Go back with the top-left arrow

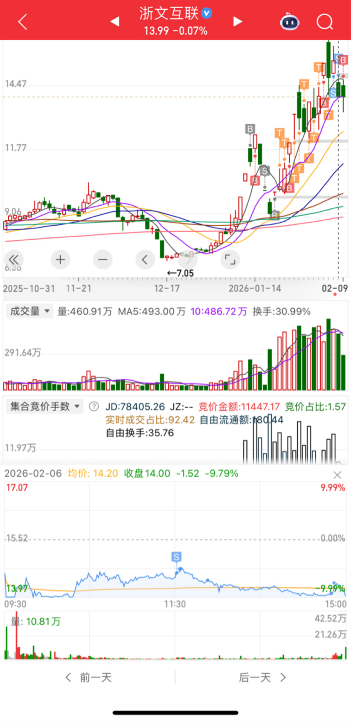click(x=22, y=21)
